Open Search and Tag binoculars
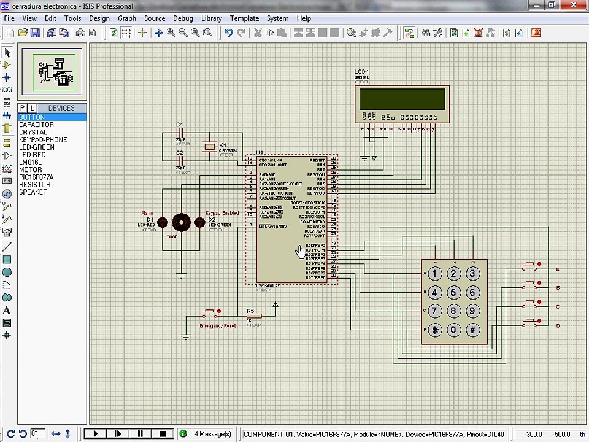 click(426, 33)
